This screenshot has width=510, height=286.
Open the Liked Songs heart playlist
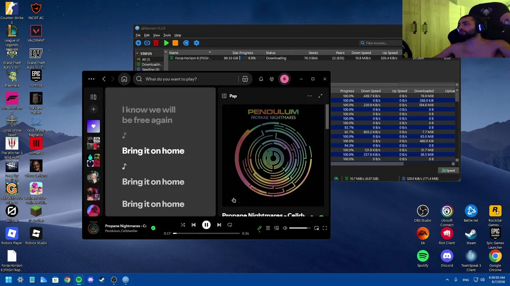(93, 126)
